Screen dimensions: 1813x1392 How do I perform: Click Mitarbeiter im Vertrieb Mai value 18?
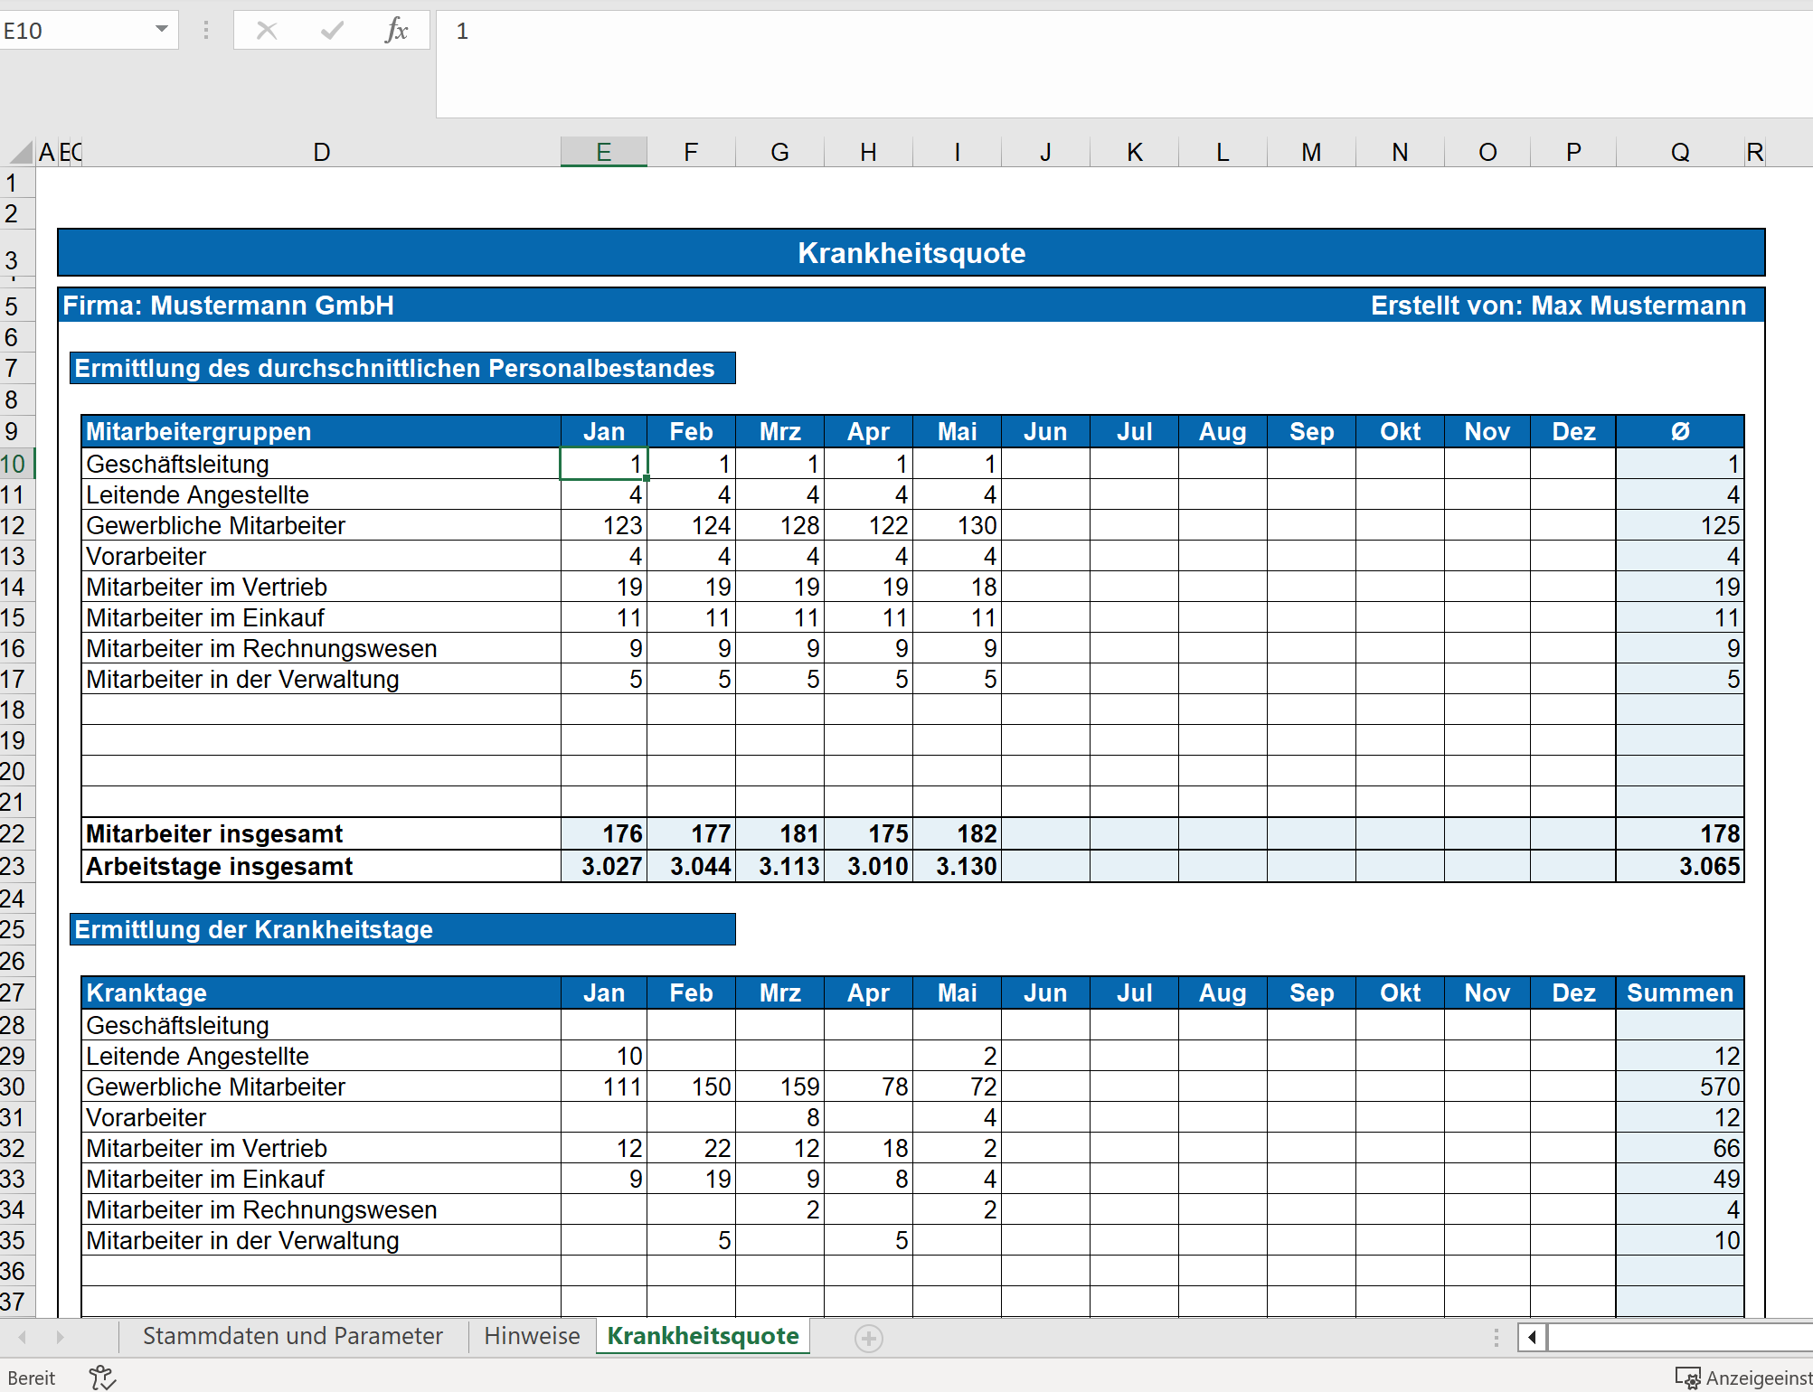(x=958, y=587)
